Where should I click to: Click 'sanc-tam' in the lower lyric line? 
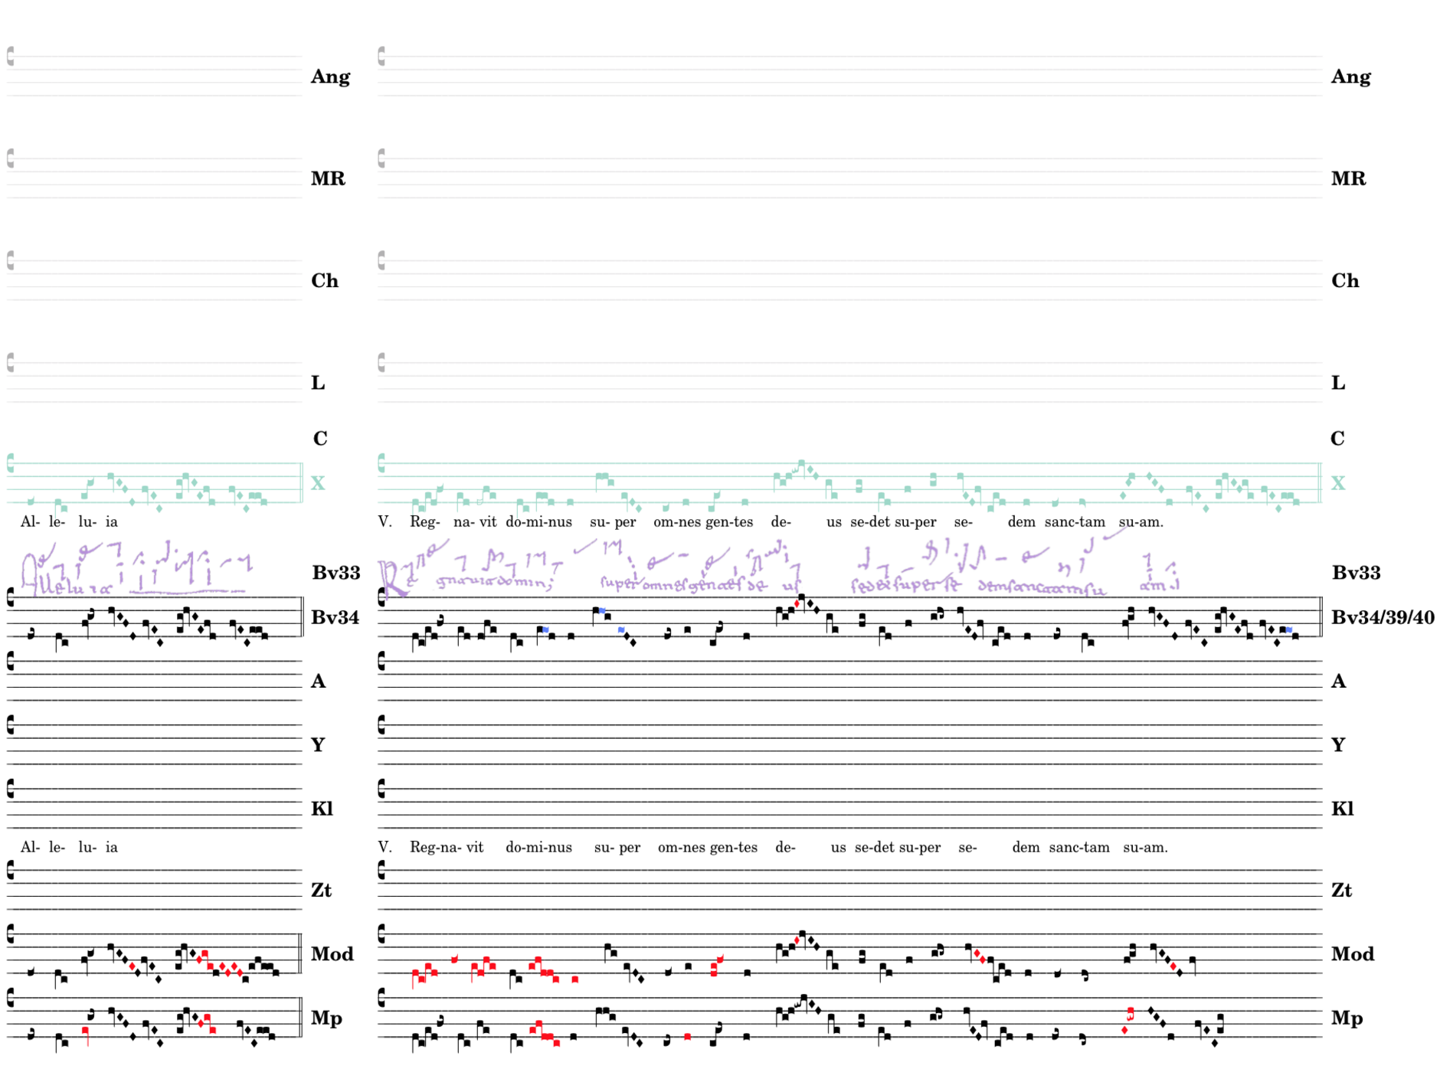[1078, 848]
